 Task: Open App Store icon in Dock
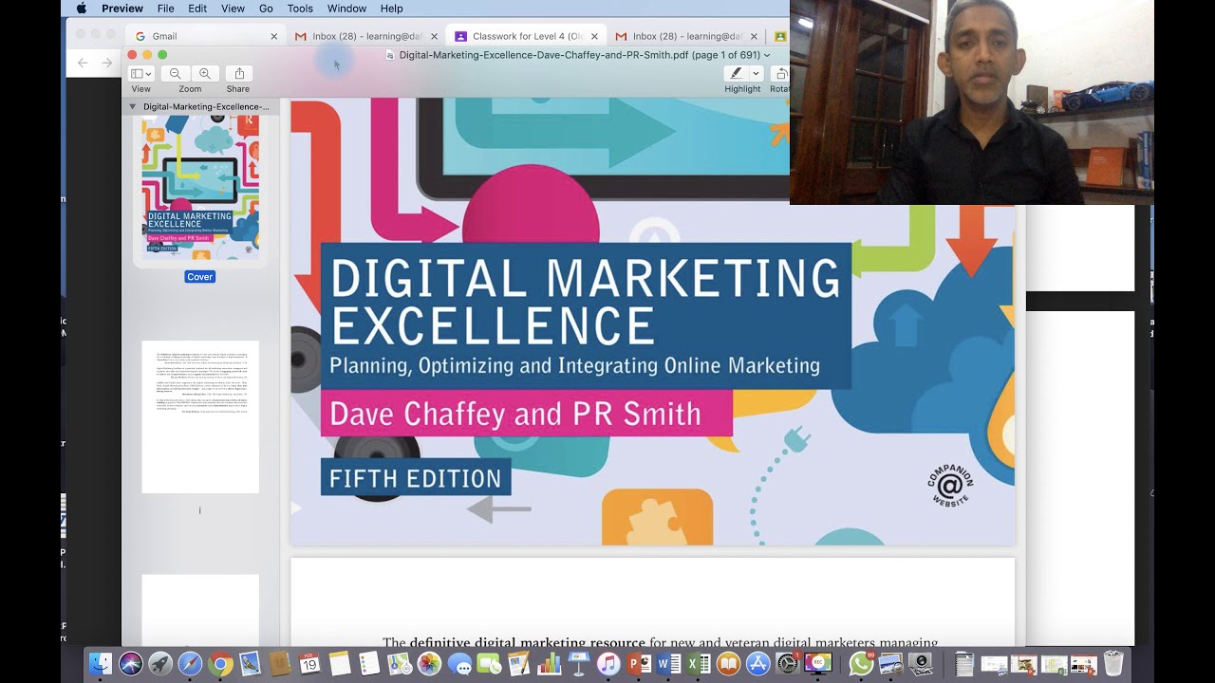tap(757, 663)
